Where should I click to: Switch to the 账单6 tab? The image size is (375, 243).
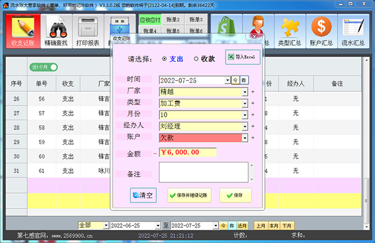click(x=196, y=31)
